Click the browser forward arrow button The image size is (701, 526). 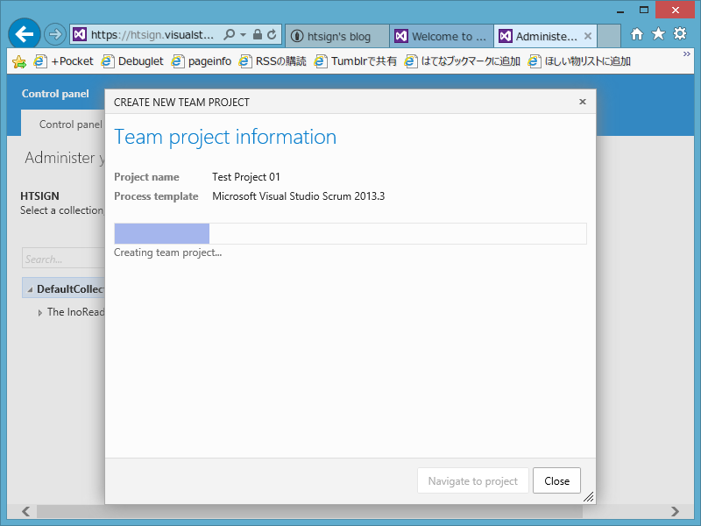pos(55,34)
